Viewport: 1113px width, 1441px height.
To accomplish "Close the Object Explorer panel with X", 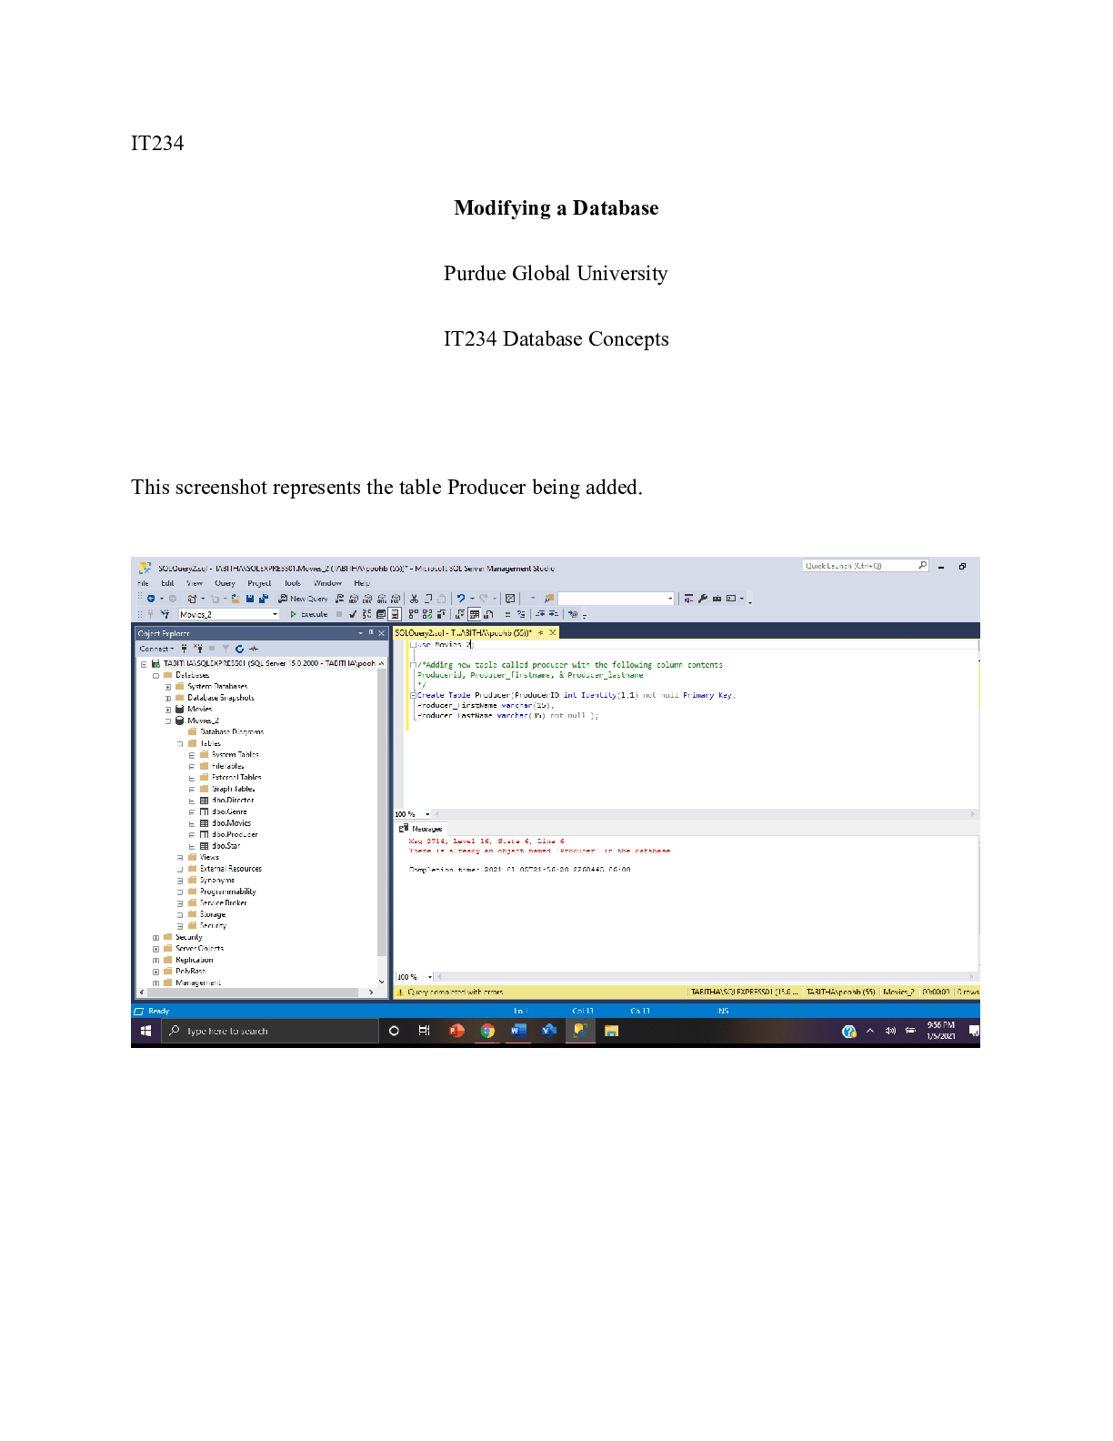I will pyautogui.click(x=382, y=633).
